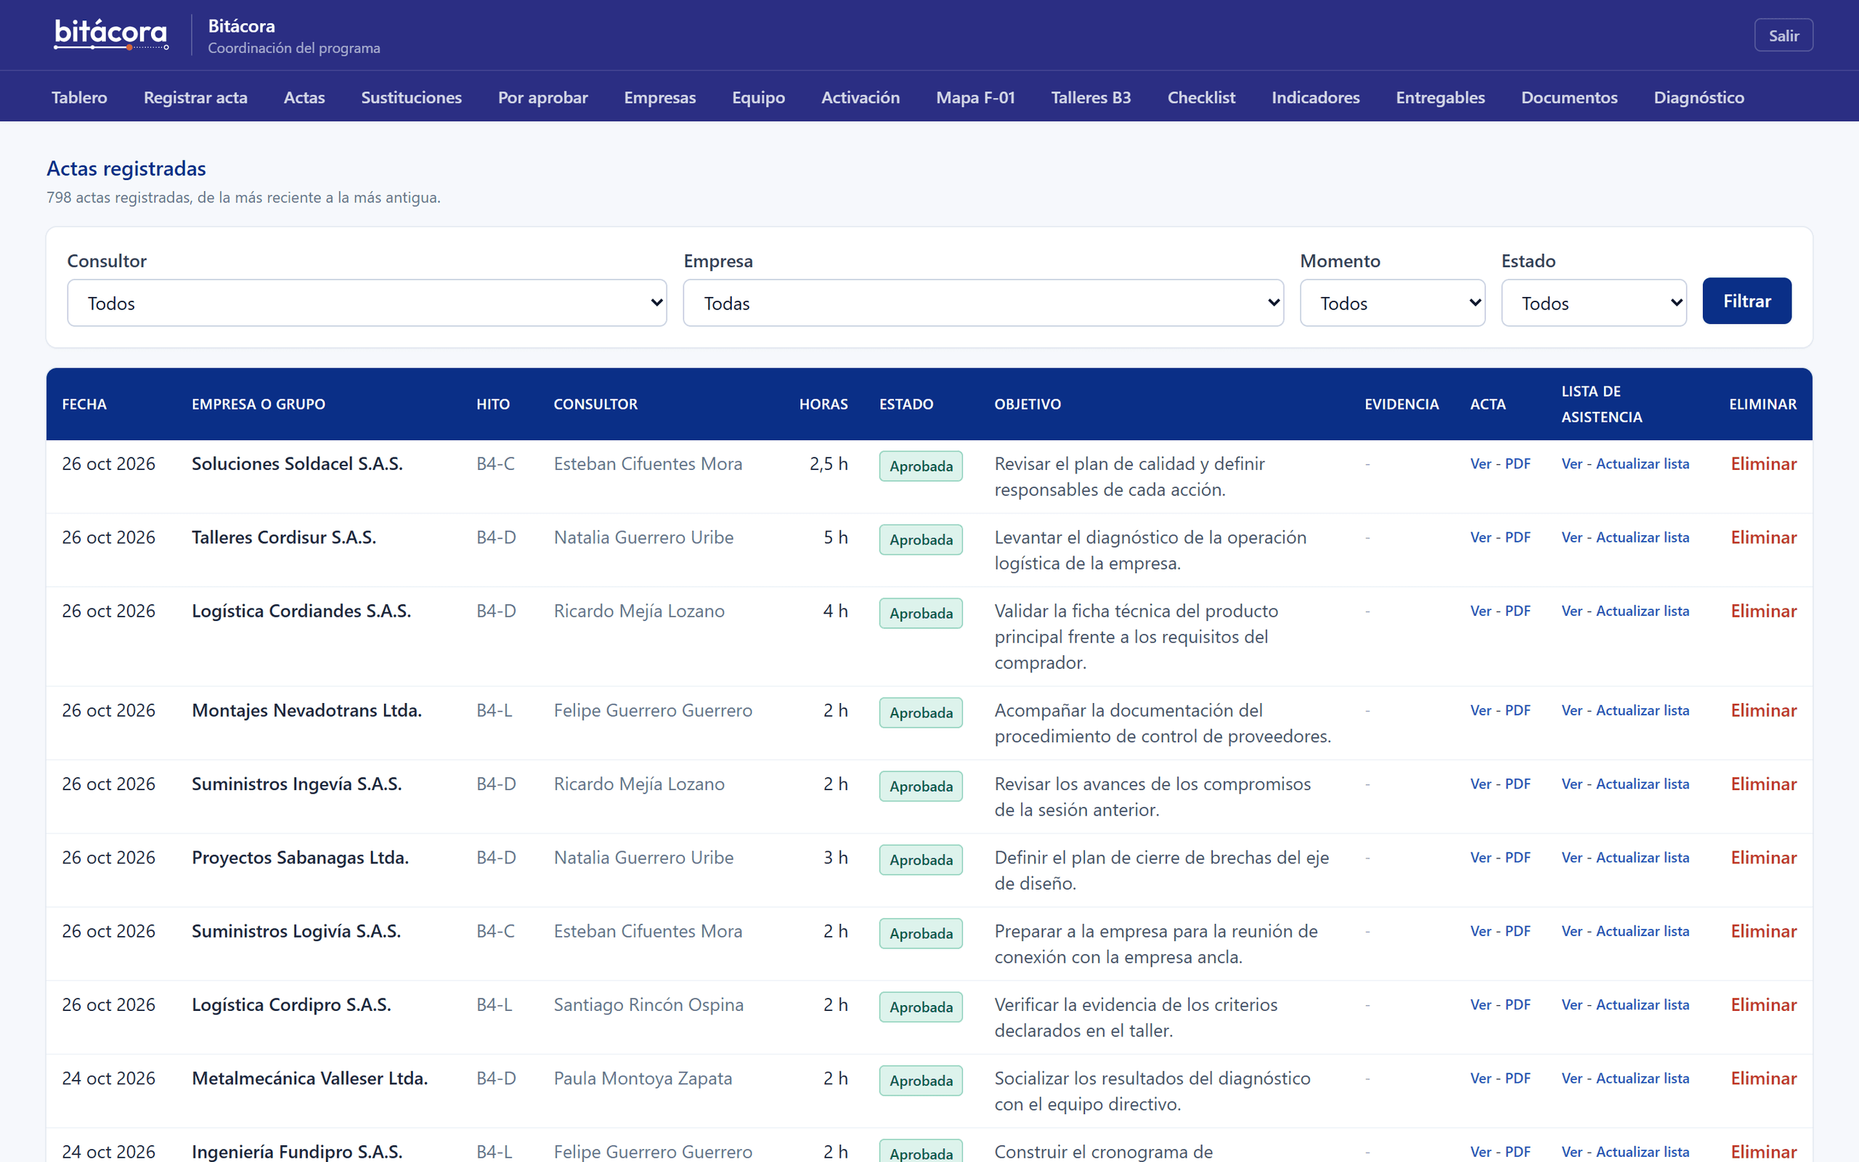Go to Por aprobar
The width and height of the screenshot is (1859, 1162).
pos(542,97)
